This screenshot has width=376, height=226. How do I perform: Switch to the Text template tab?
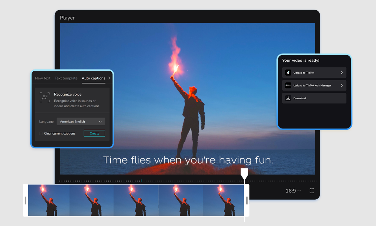click(66, 78)
